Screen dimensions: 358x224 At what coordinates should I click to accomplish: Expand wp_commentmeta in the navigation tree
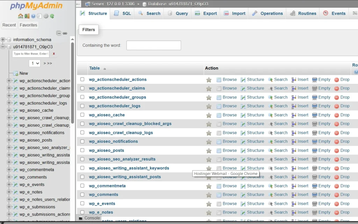click(9, 170)
